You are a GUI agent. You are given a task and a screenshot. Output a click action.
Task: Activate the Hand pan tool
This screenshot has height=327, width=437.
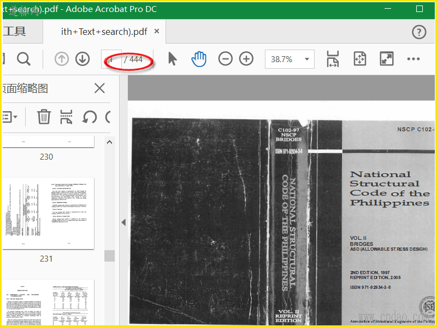pos(199,59)
